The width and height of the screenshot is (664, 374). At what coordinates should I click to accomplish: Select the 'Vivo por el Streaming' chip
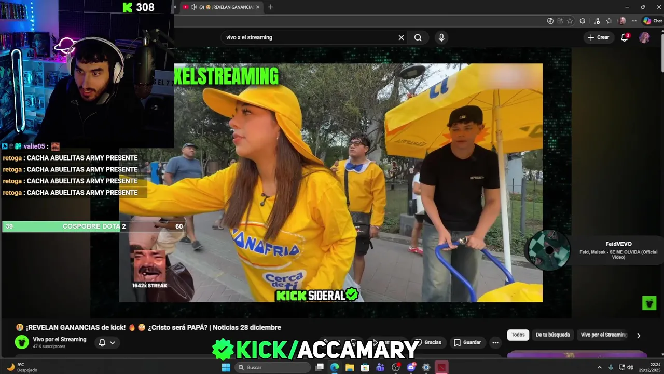click(x=603, y=335)
